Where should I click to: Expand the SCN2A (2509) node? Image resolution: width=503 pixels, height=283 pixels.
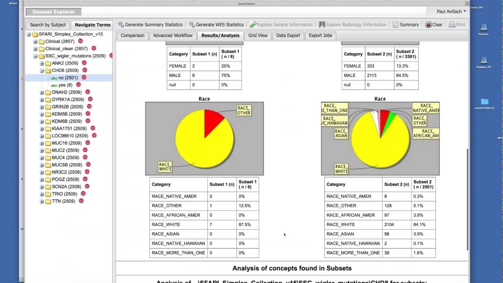tap(42, 187)
